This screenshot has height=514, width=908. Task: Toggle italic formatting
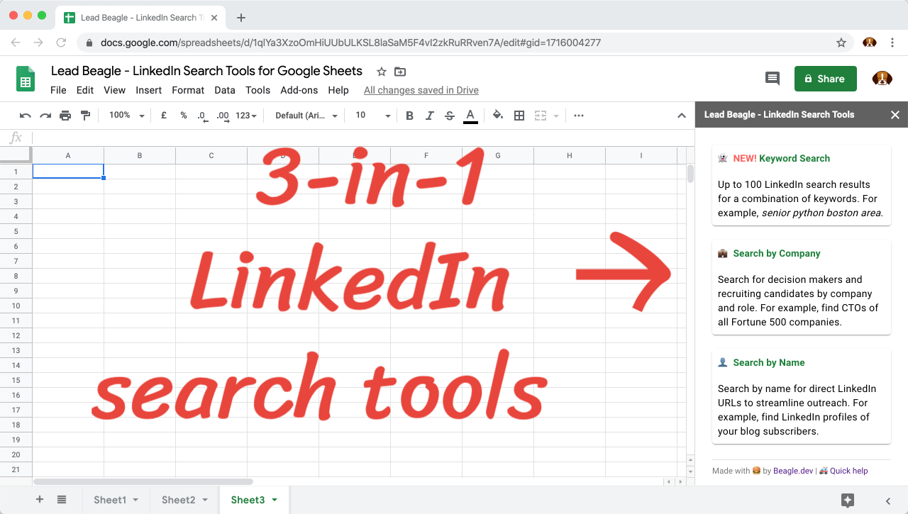pos(429,116)
